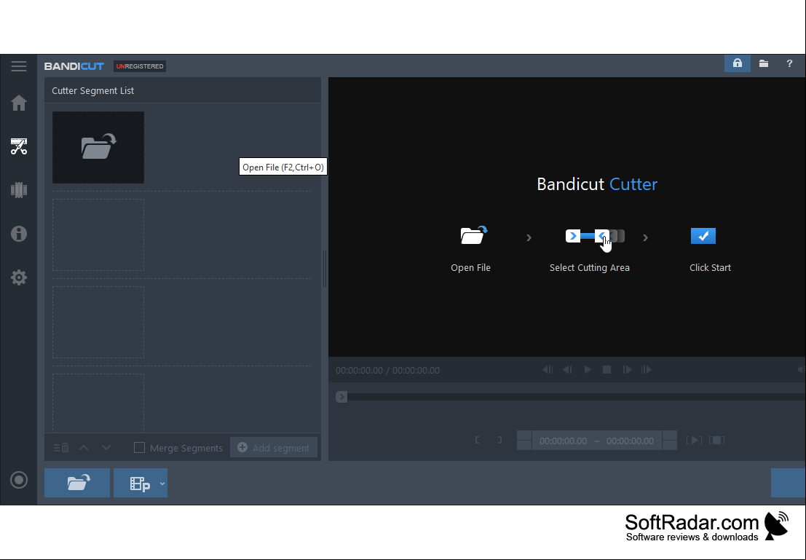Jump to the next keyframe
This screenshot has width=806, height=560.
point(646,370)
